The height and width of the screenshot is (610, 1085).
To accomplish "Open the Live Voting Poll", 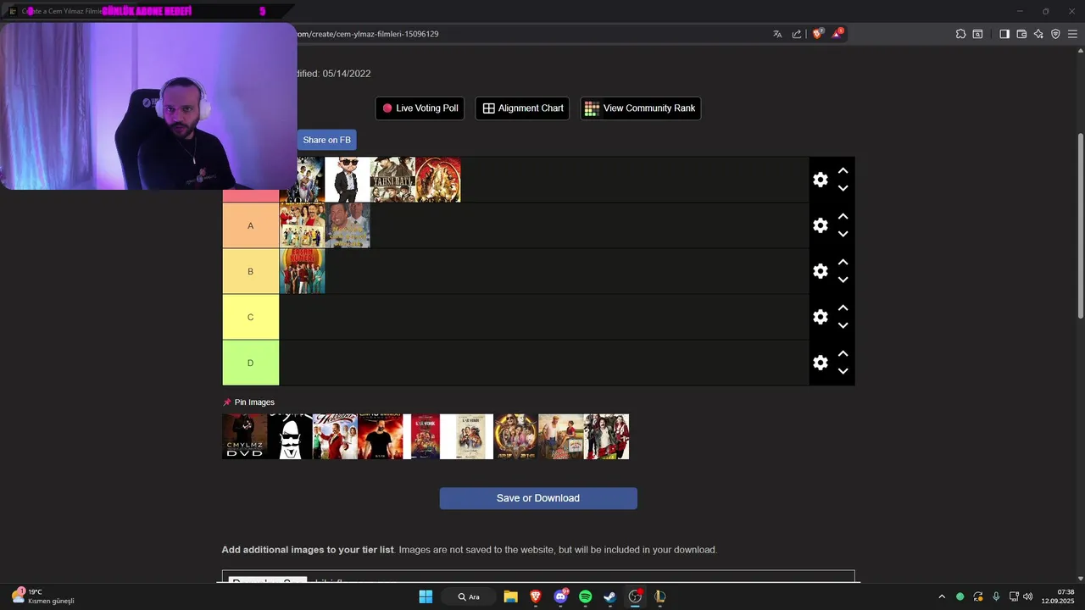I will 420,108.
